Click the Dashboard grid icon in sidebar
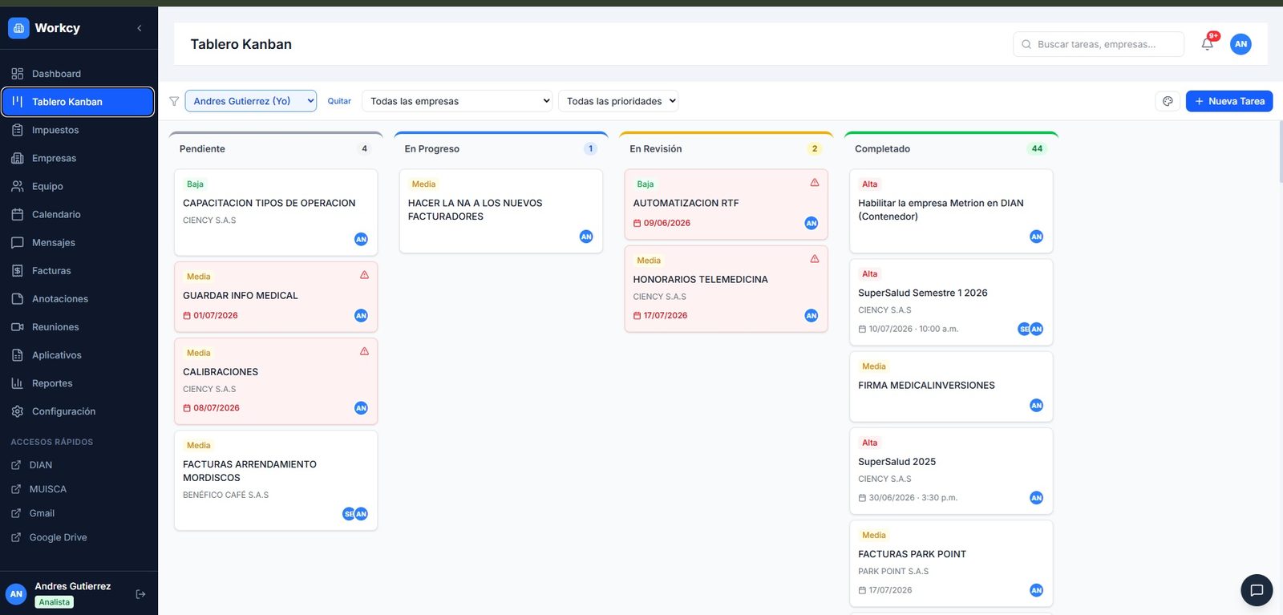Image resolution: width=1283 pixels, height=615 pixels. pos(18,74)
